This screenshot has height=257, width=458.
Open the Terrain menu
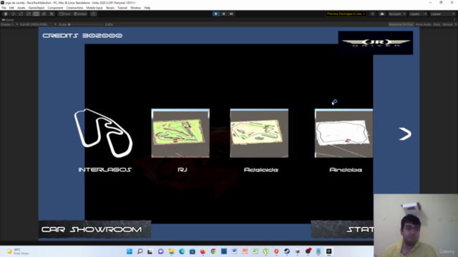click(x=109, y=8)
